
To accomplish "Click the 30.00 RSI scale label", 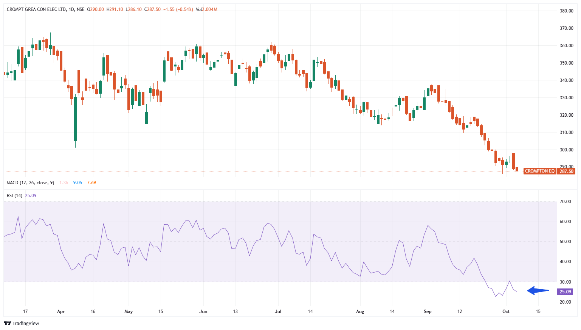I will [566, 282].
